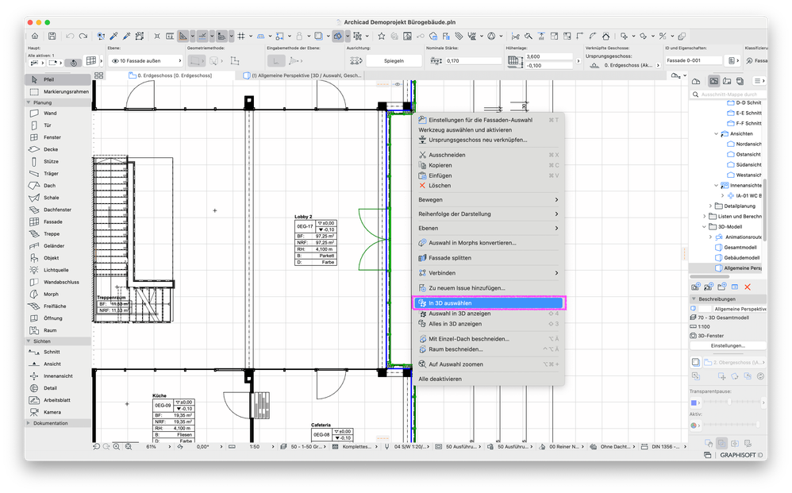
Task: Select the Fassade tool in toolbox
Action: coord(52,221)
